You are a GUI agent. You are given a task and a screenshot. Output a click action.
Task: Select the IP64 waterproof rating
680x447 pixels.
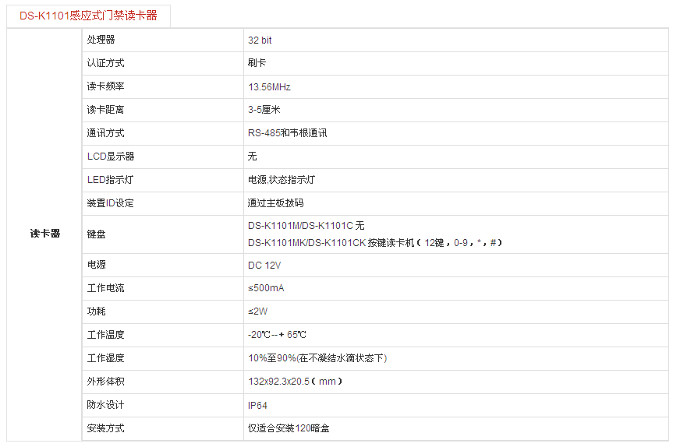tap(257, 405)
